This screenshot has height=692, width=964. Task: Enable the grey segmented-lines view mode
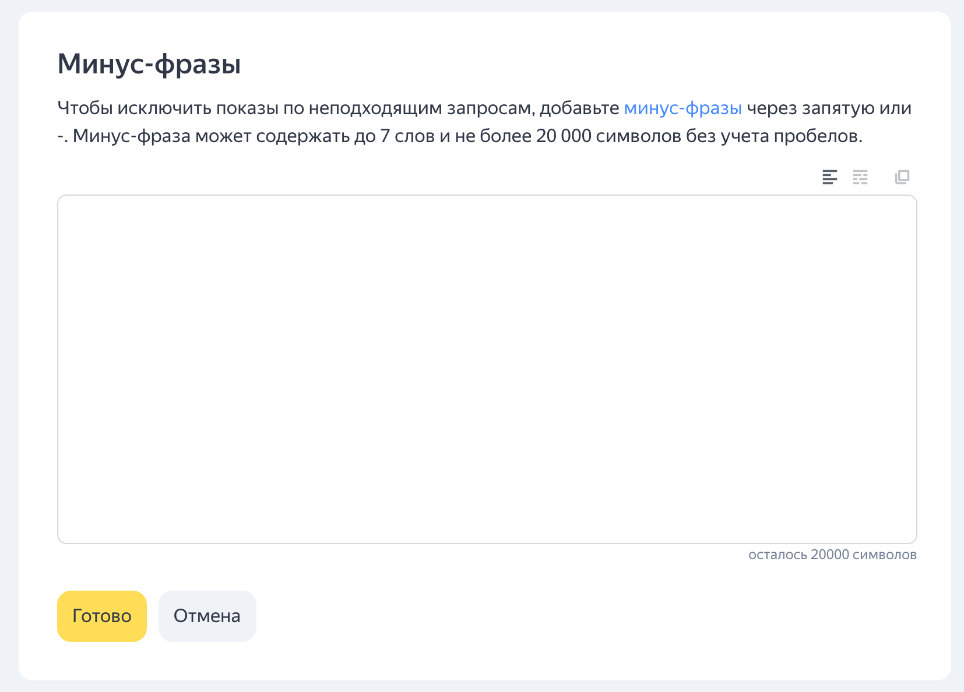coord(860,177)
